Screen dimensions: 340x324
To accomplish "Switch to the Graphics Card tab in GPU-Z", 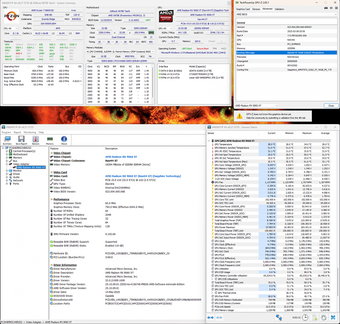I will pos(243,9).
